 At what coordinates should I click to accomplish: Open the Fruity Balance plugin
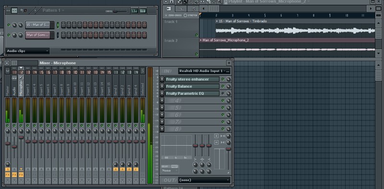coord(192,87)
